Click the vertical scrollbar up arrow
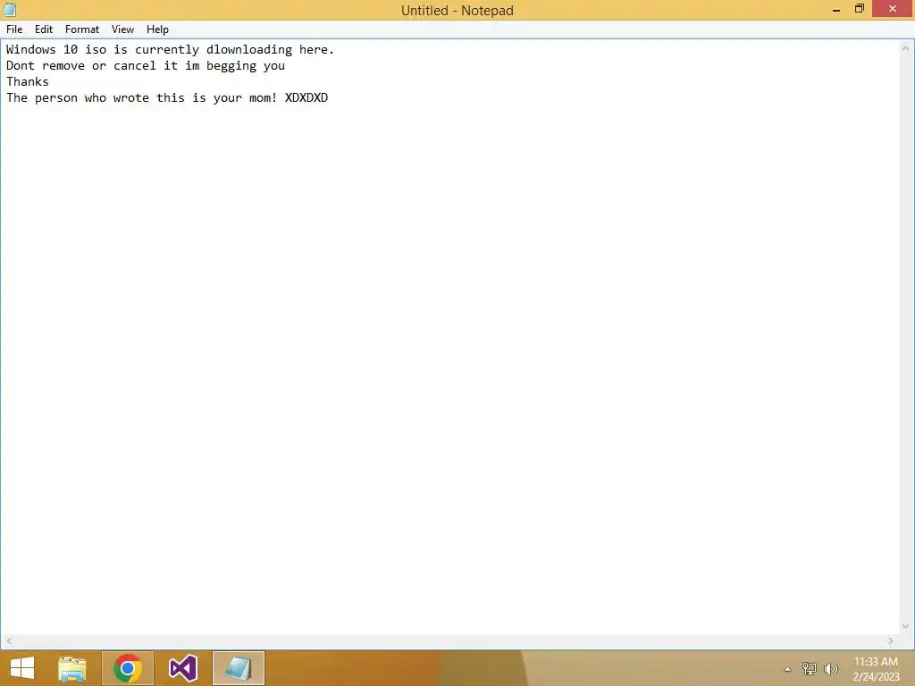 pyautogui.click(x=906, y=48)
